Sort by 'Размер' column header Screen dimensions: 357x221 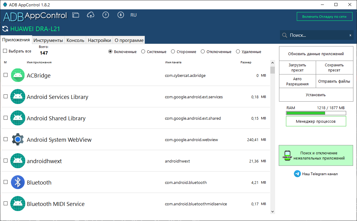246,62
